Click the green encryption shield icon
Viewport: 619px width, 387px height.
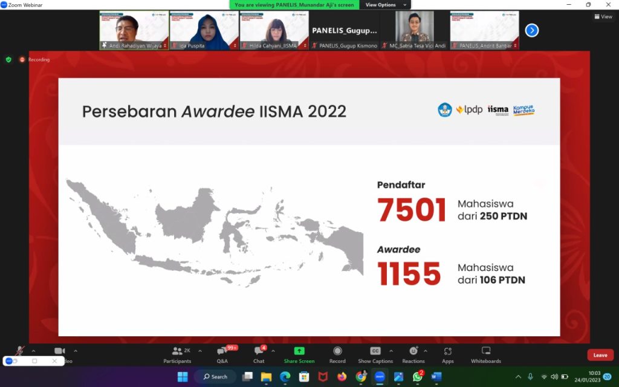click(x=8, y=60)
